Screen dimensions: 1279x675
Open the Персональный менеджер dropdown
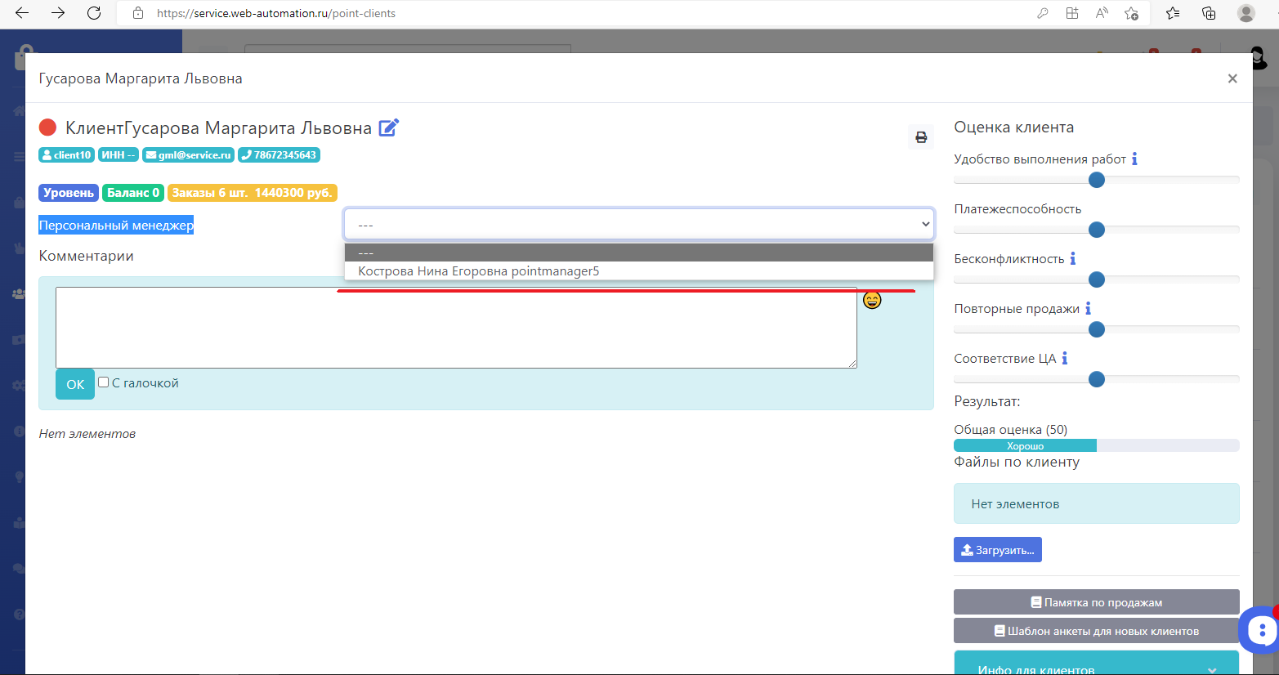tap(638, 225)
